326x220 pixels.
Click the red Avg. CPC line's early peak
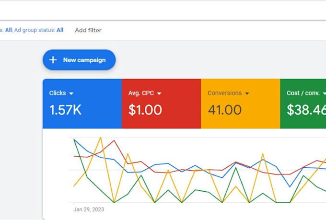point(114,141)
